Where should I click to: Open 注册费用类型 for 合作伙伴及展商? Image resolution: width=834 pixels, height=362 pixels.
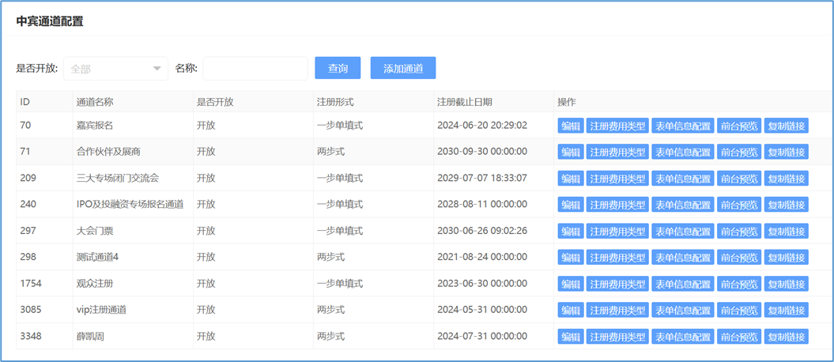pos(617,152)
